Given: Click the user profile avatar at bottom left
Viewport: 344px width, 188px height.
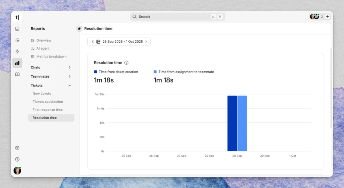Looking at the screenshot, I should (17, 170).
